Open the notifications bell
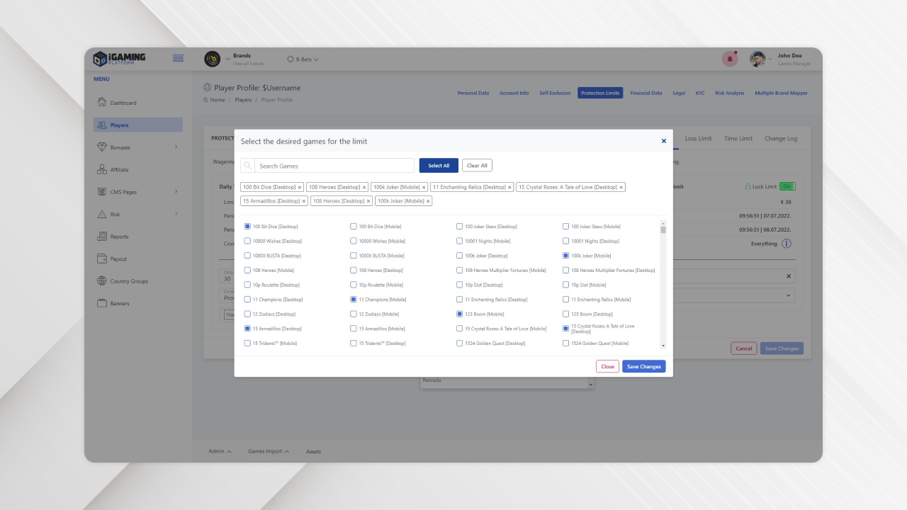This screenshot has height=510, width=907. (x=729, y=59)
